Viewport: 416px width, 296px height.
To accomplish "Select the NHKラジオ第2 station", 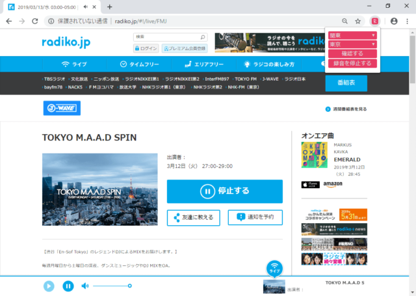I will (207, 87).
